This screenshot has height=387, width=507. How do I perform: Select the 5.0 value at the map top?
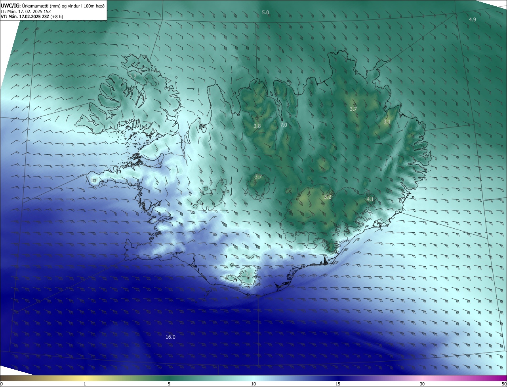tap(265, 13)
